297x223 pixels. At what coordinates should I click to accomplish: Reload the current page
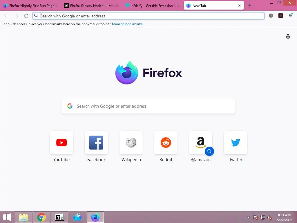[x=26, y=16]
